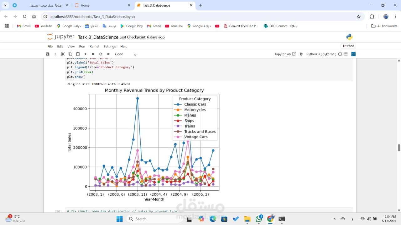Open File Explorer from the taskbar

coord(247,219)
